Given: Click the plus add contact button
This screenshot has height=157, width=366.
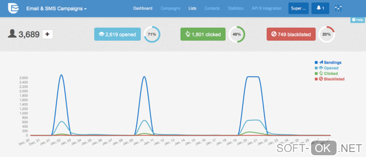Looking at the screenshot, I should 47,34.
